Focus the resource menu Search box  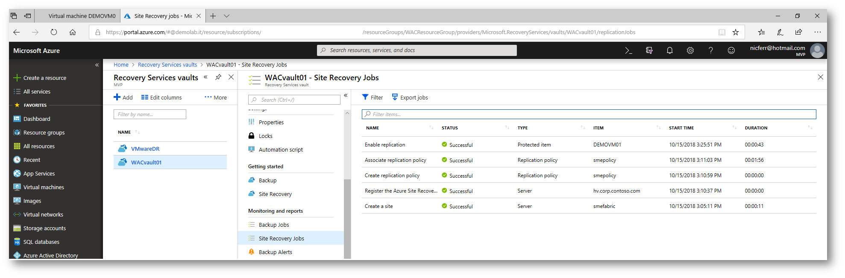coord(294,99)
